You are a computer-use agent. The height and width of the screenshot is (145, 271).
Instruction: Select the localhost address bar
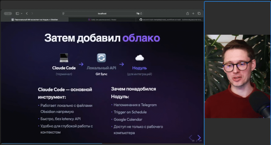click(102, 13)
